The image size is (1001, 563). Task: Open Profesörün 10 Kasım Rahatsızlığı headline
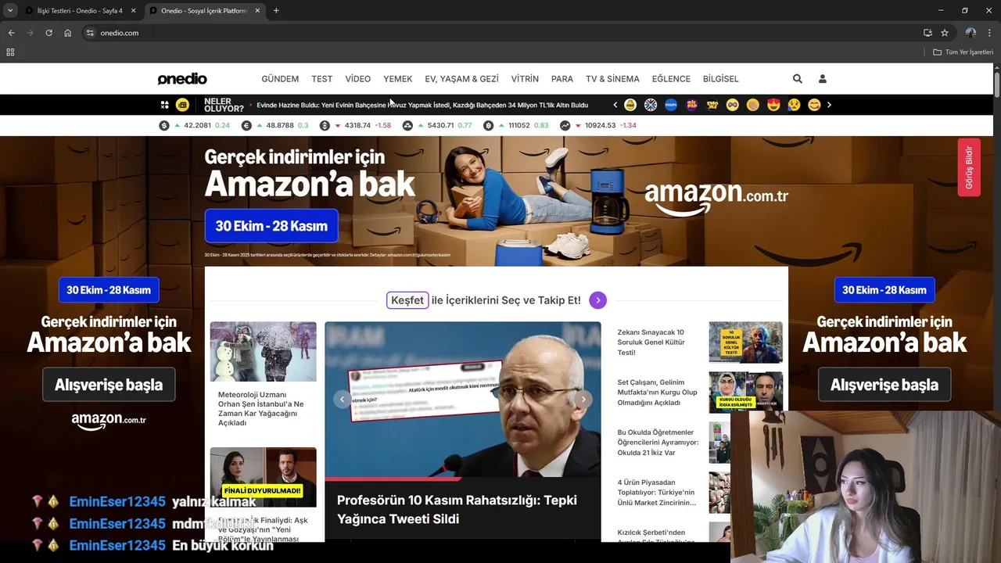pos(457,510)
